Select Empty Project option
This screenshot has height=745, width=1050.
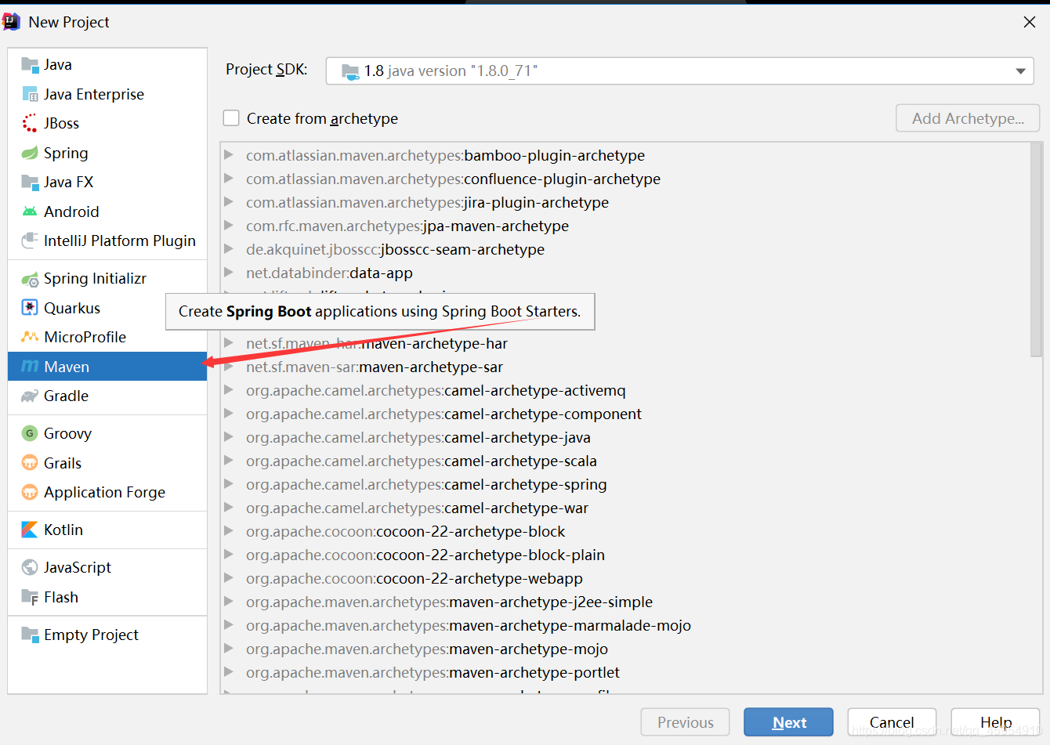click(107, 635)
